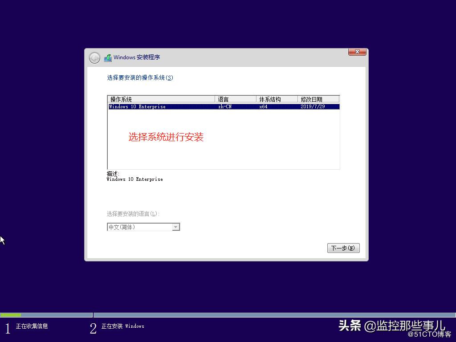The width and height of the screenshot is (456, 342).
Task: Click the 下一步 button
Action: click(343, 248)
